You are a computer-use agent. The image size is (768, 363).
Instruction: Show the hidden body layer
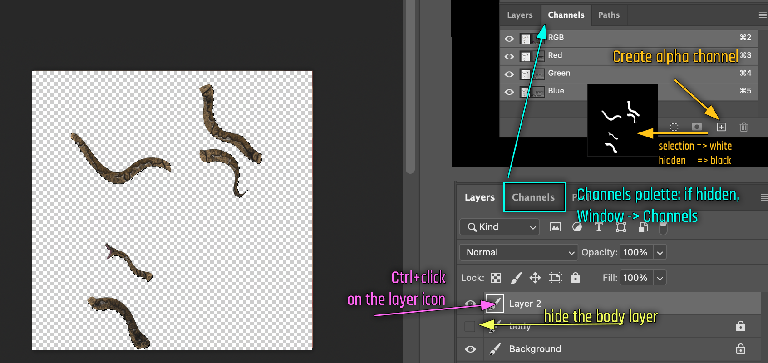pos(470,326)
